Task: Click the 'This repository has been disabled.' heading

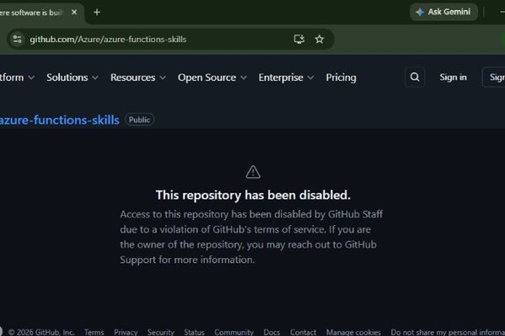Action: pyautogui.click(x=252, y=195)
